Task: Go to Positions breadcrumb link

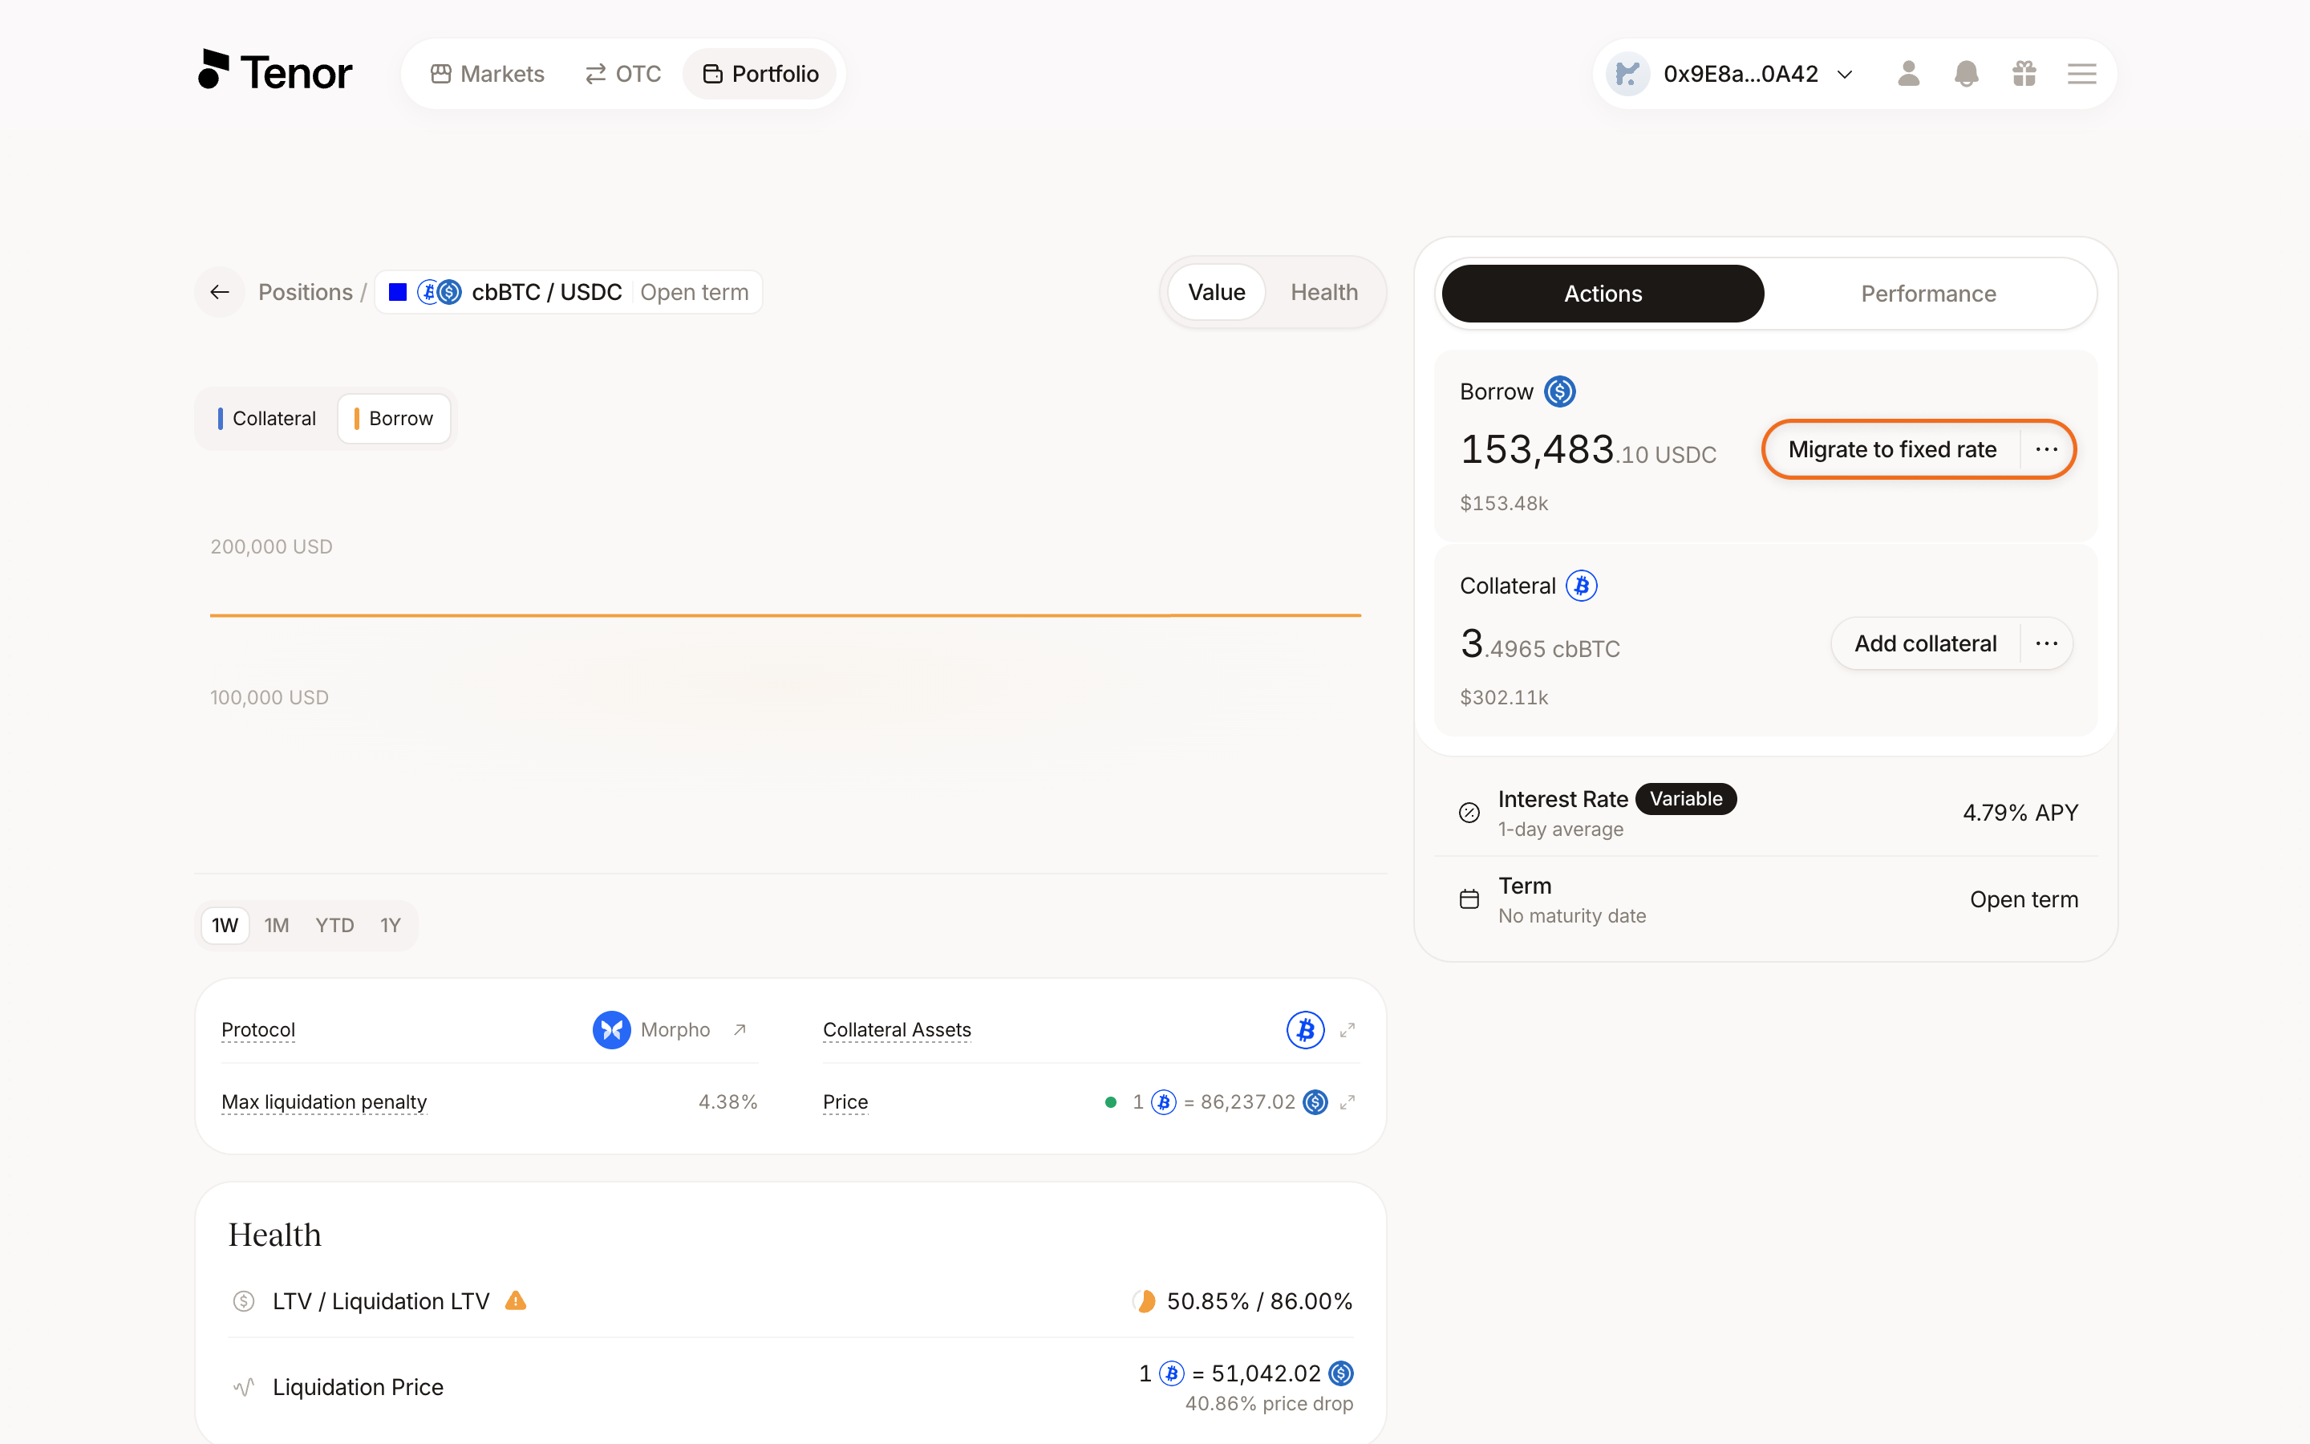Action: [x=306, y=292]
